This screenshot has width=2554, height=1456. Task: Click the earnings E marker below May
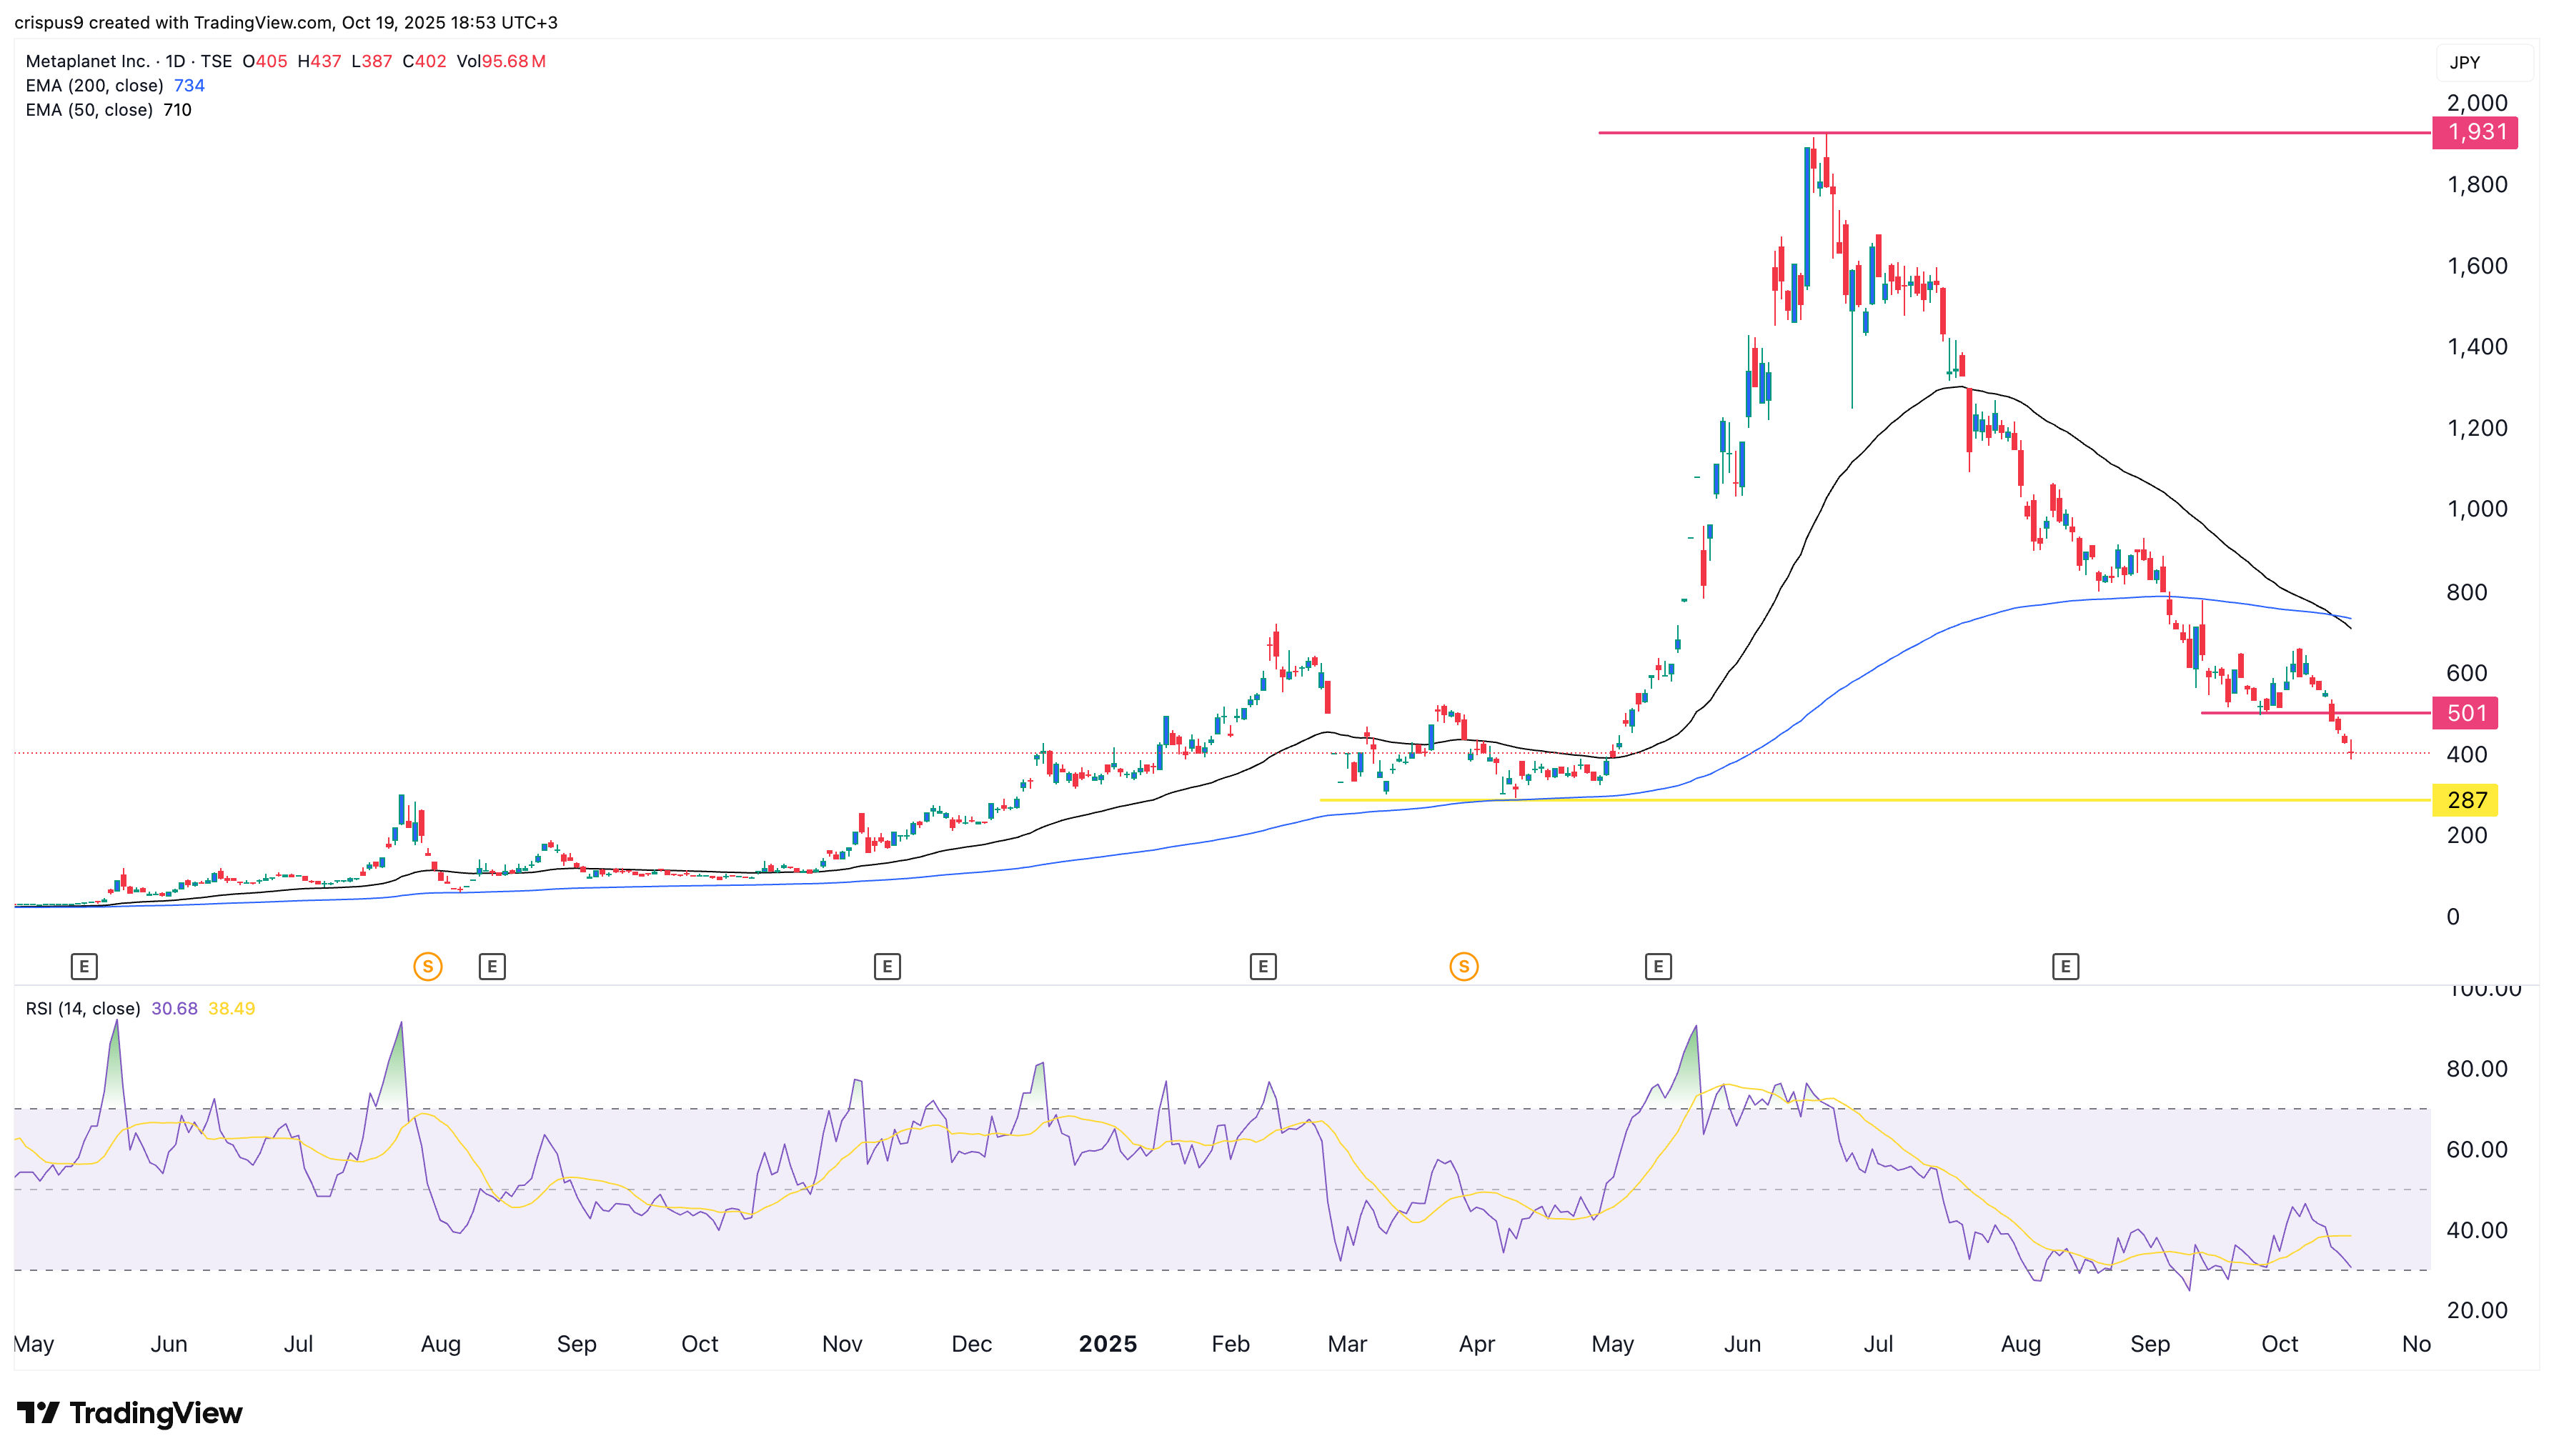84,966
